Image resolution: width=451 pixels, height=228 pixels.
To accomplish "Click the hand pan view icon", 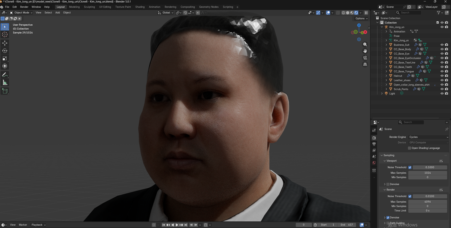I will 365,51.
